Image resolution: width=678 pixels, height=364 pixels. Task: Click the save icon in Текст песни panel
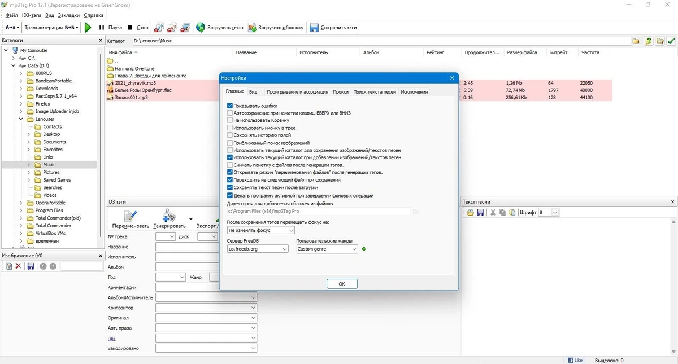(x=480, y=212)
